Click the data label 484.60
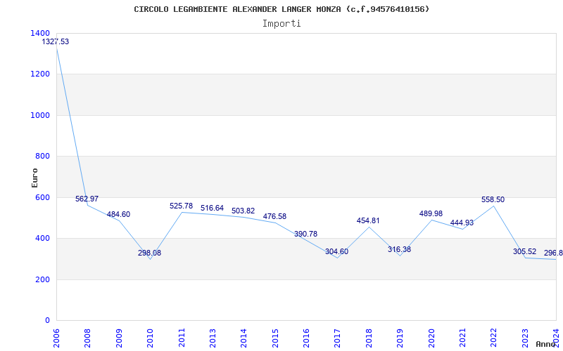 (x=118, y=215)
